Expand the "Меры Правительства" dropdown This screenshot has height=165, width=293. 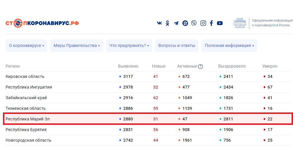click(77, 46)
